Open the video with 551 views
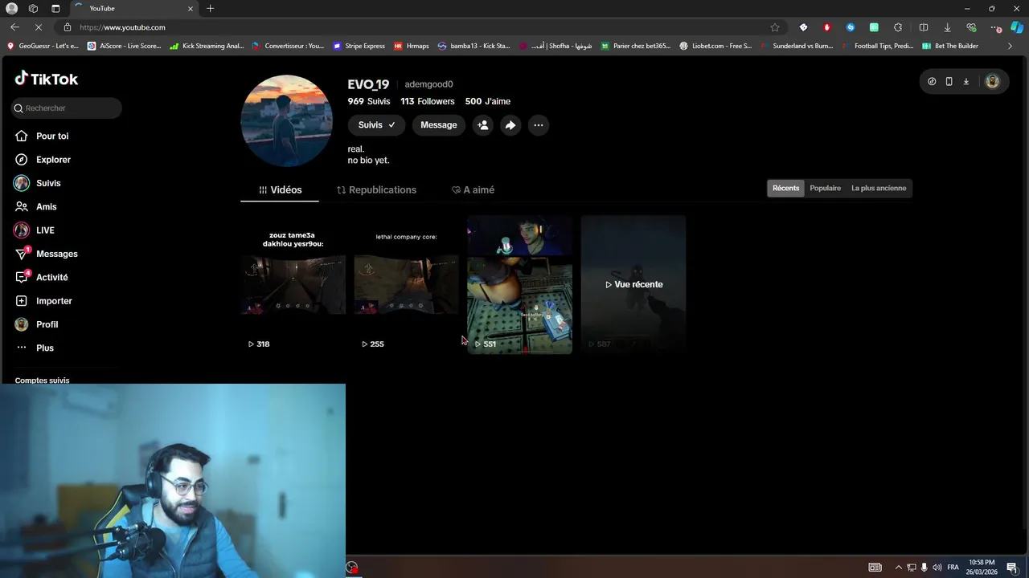Viewport: 1029px width, 578px height. pos(520,284)
